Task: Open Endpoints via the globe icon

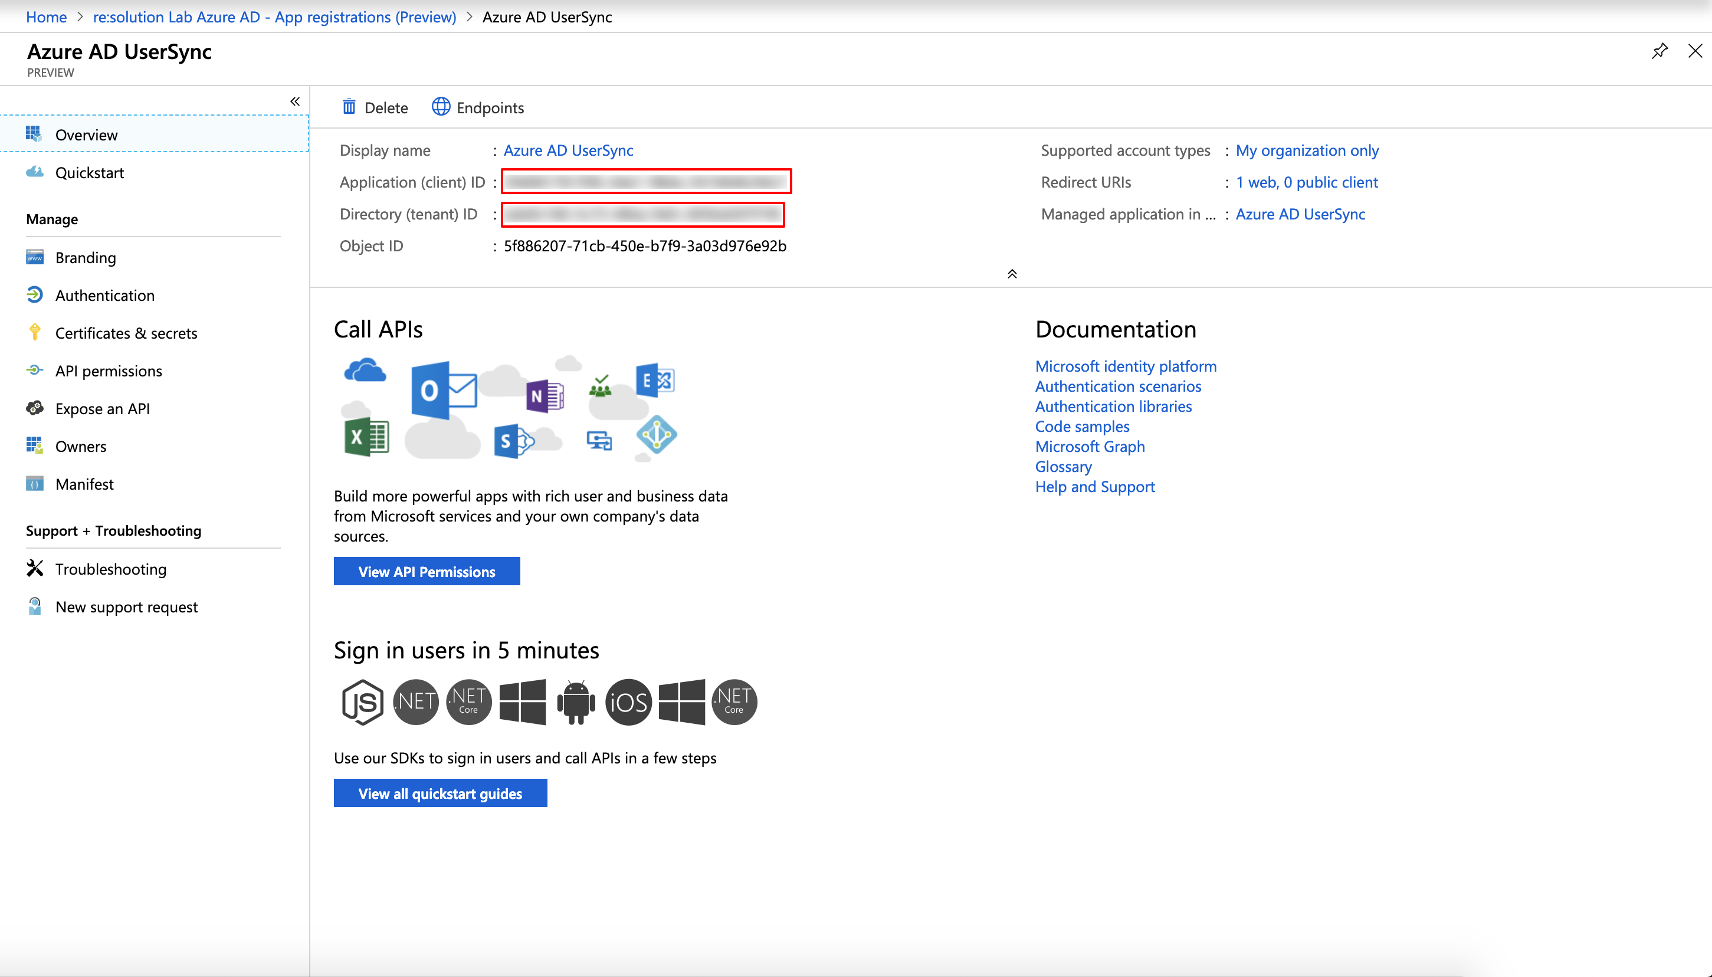Action: [x=441, y=107]
